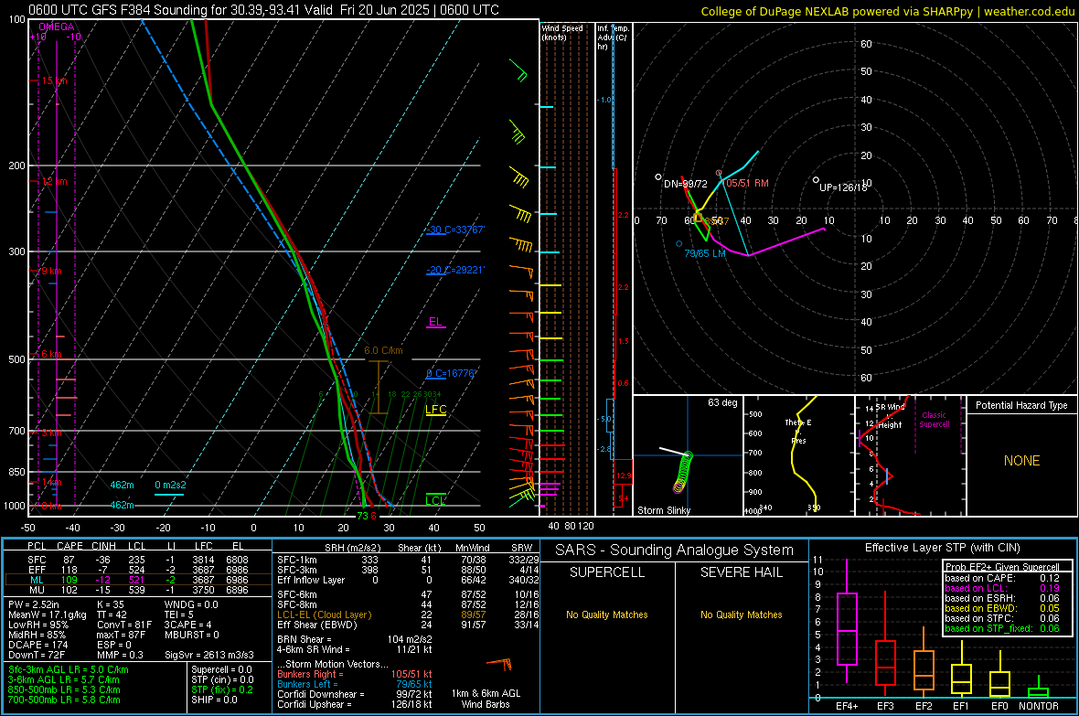This screenshot has width=1079, height=716.
Task: Click the 63 deg slinky tilt value
Action: [722, 402]
